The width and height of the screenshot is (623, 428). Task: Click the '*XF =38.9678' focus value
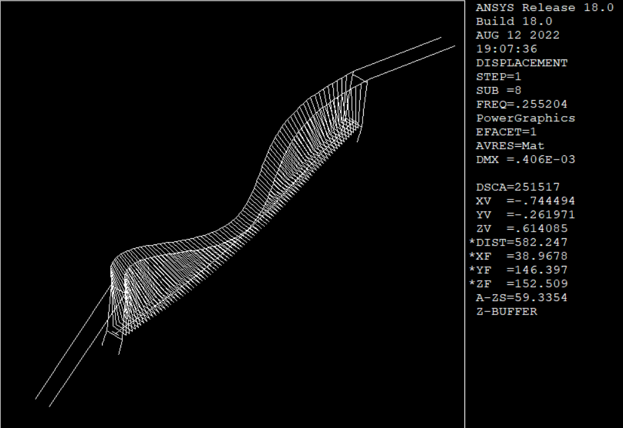click(x=518, y=256)
